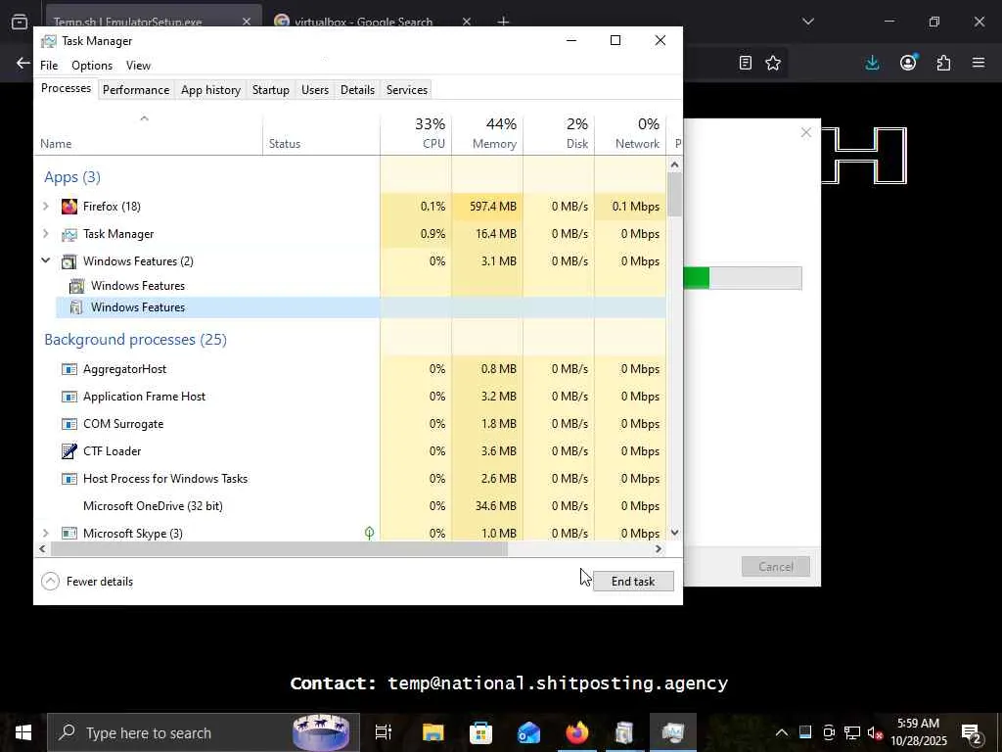
Task: Go back with Firefox back arrow
Action: pos(23,63)
